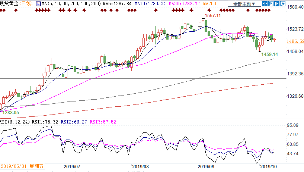Select the MA5:1287.84 value

tap(117, 4)
